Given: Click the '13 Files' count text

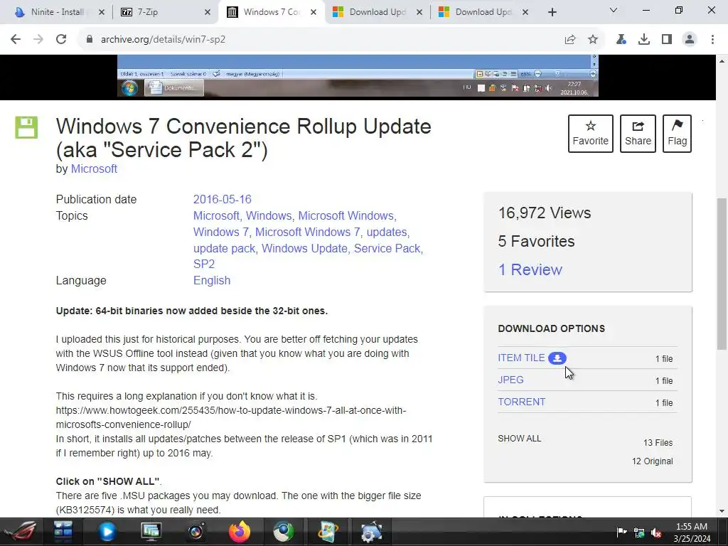Looking at the screenshot, I should pos(658,443).
